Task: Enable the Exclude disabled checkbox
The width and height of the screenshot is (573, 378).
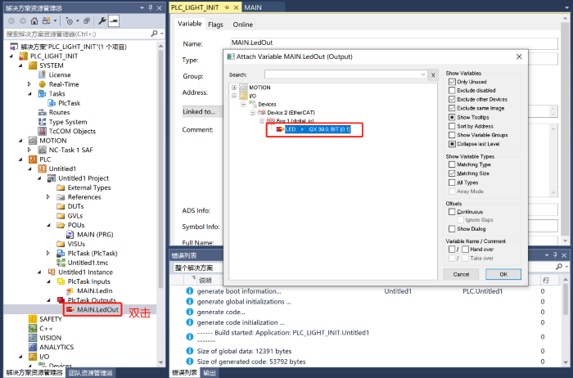Action: tap(452, 90)
